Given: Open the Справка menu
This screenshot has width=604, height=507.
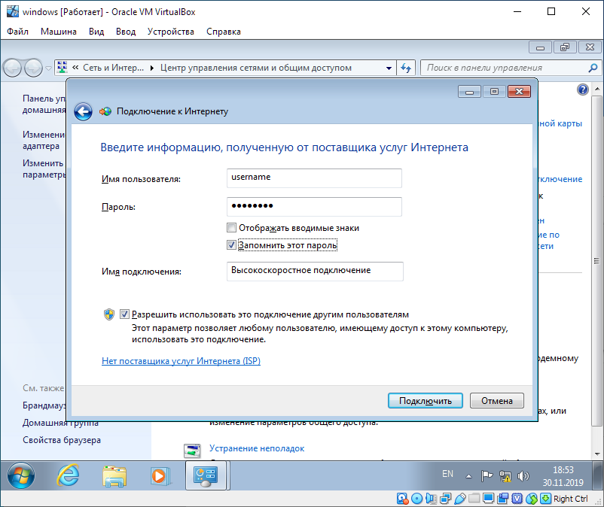Looking at the screenshot, I should pos(224,32).
